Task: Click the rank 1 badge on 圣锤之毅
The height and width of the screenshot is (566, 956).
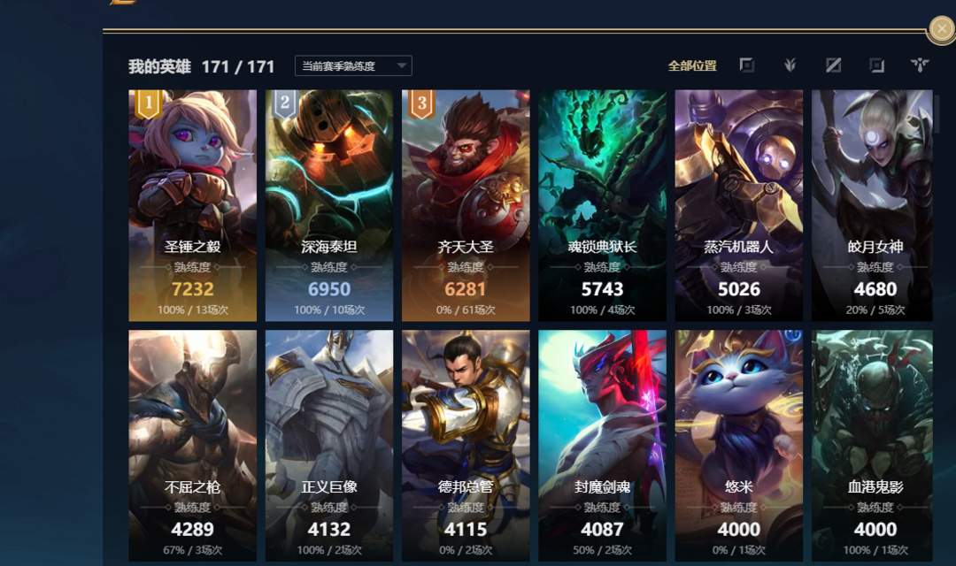Action: 148,103
